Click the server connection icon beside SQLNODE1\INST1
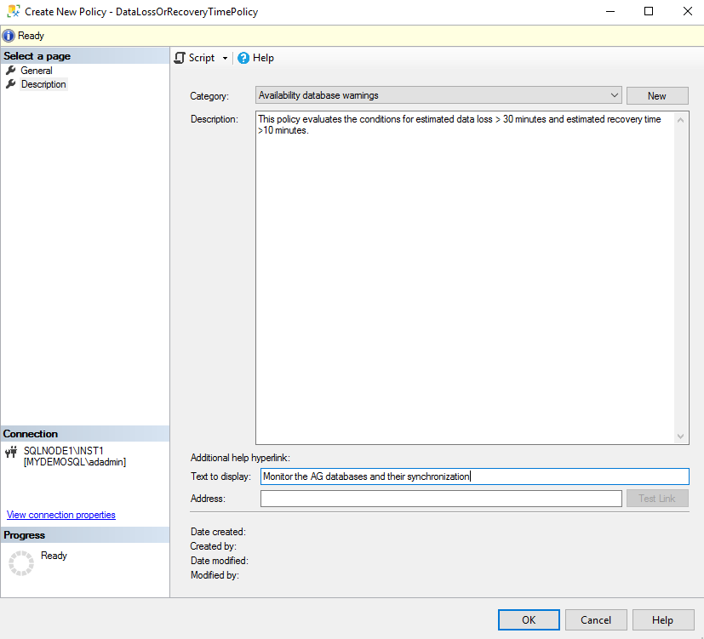 (12, 452)
